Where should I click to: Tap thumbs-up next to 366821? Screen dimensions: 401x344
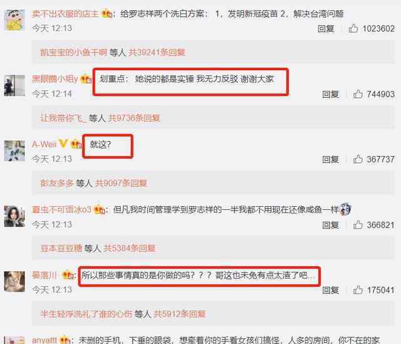point(358,224)
